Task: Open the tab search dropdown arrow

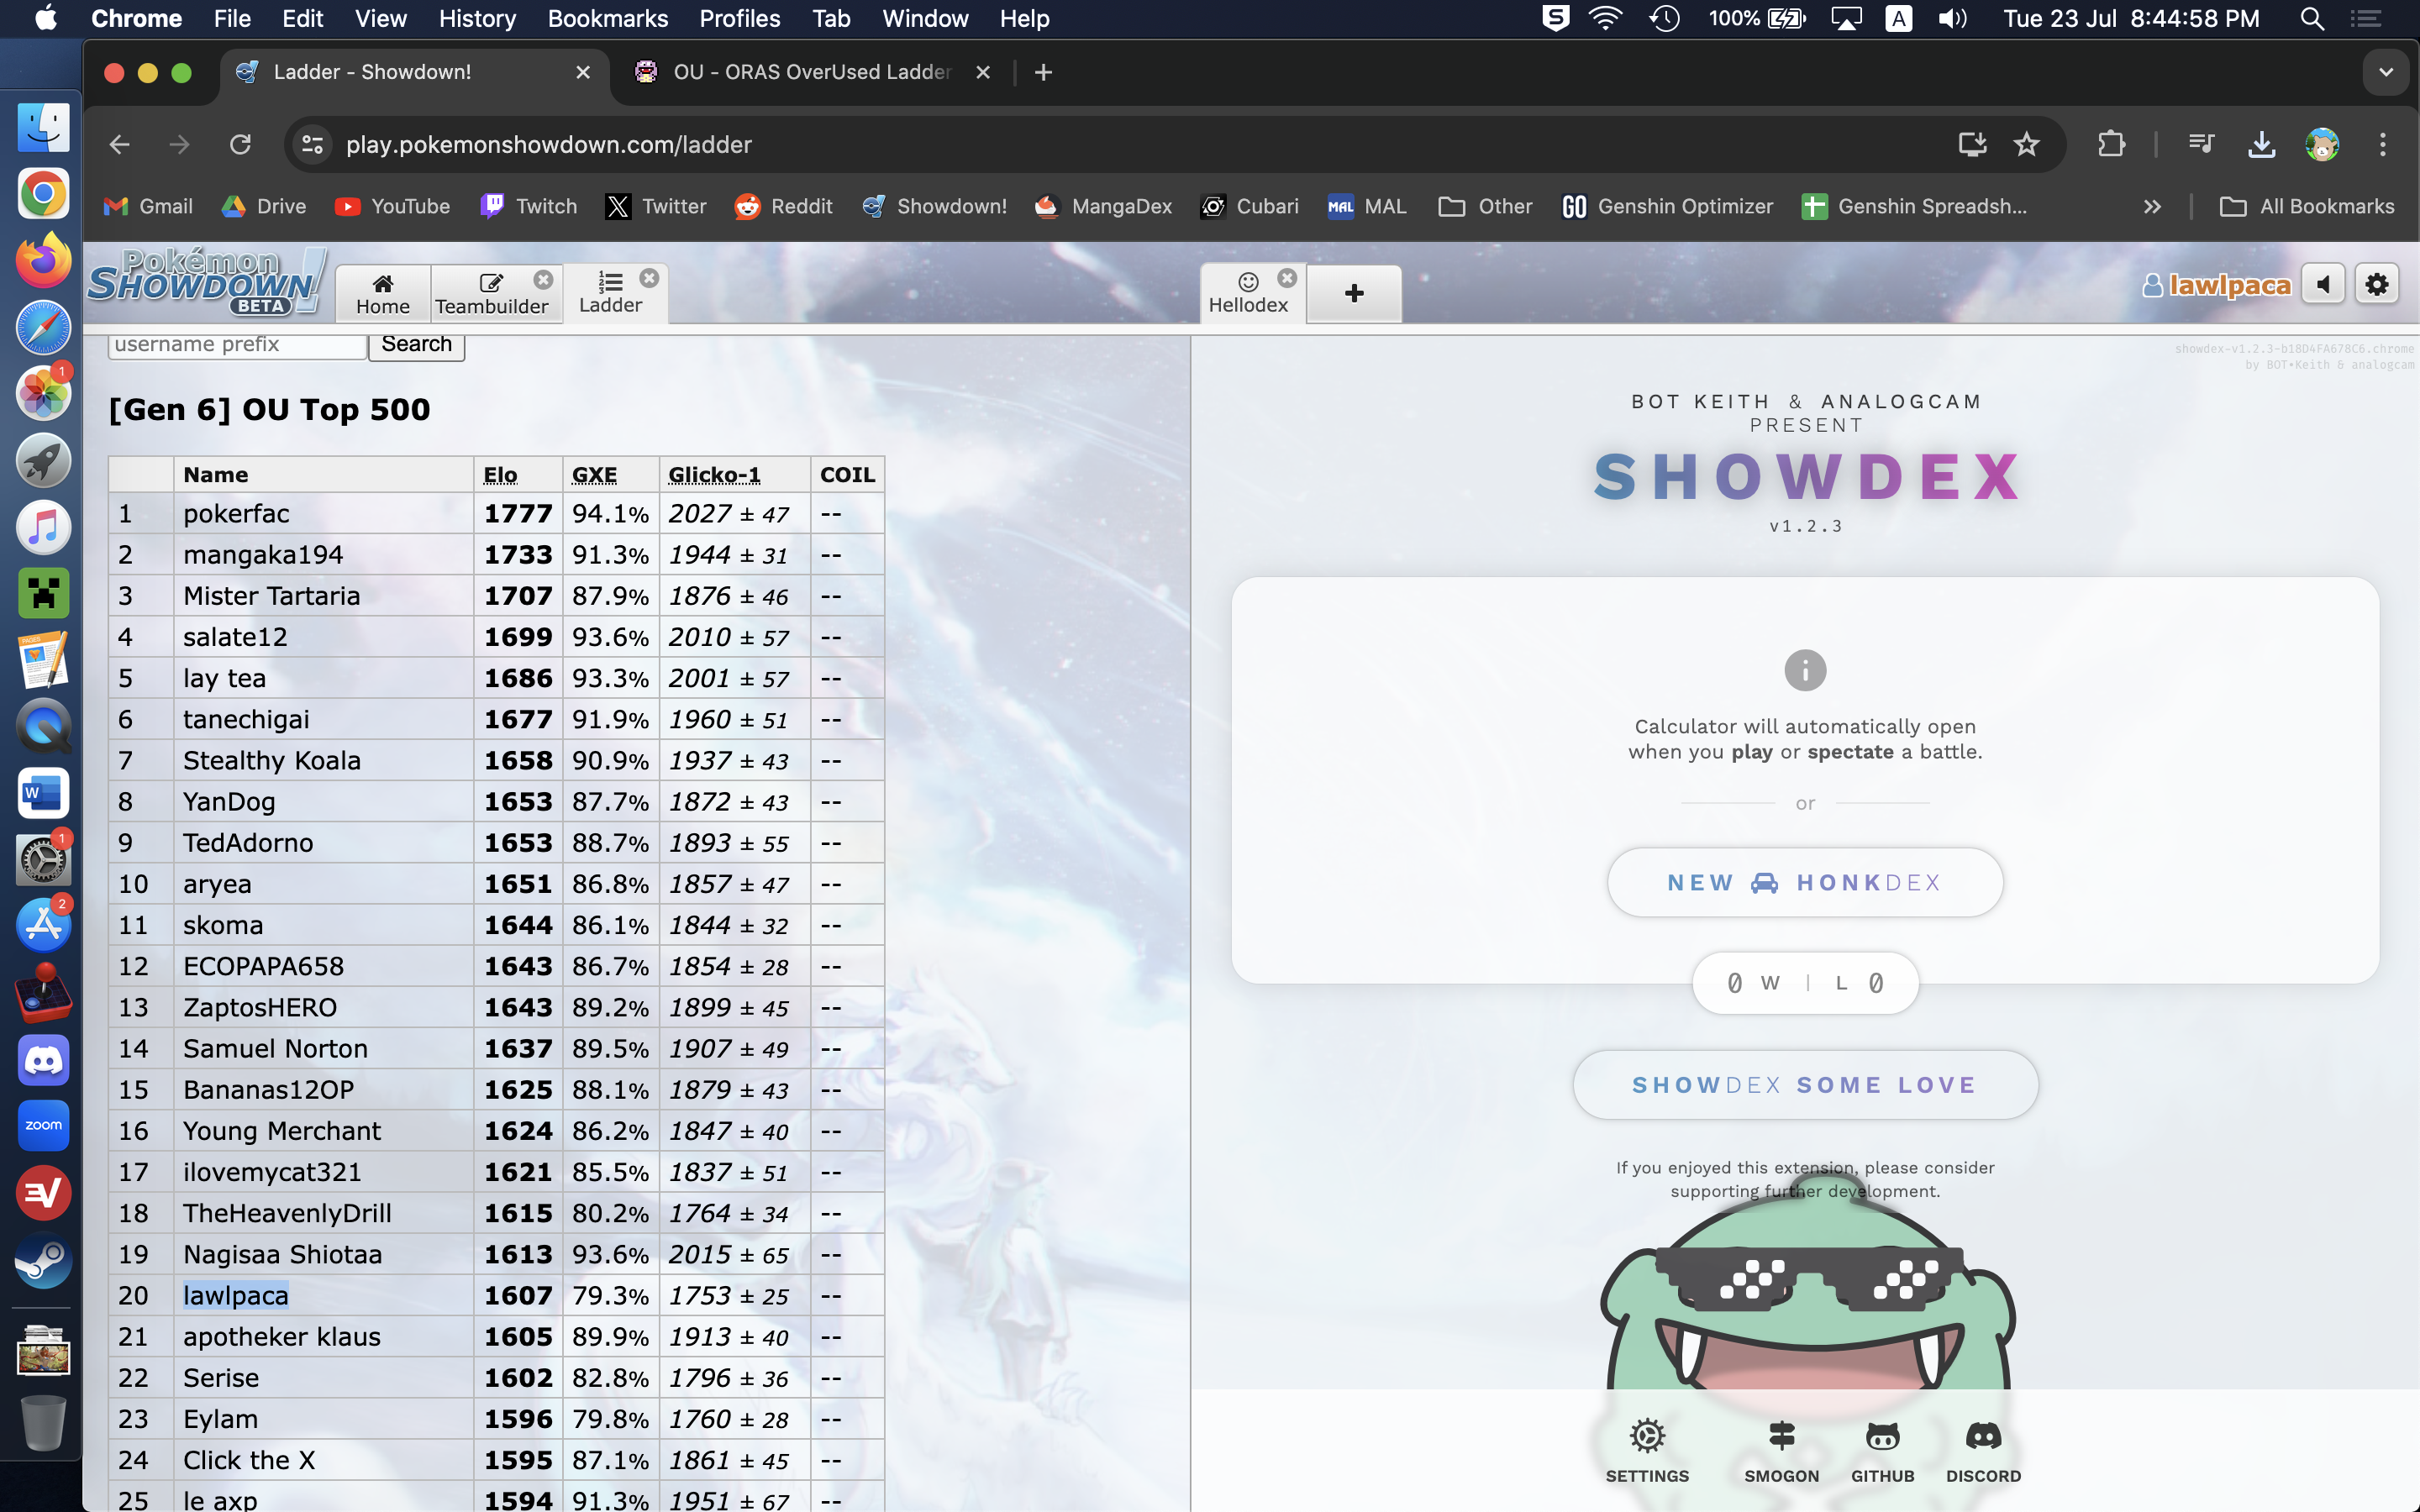Action: click(2386, 72)
